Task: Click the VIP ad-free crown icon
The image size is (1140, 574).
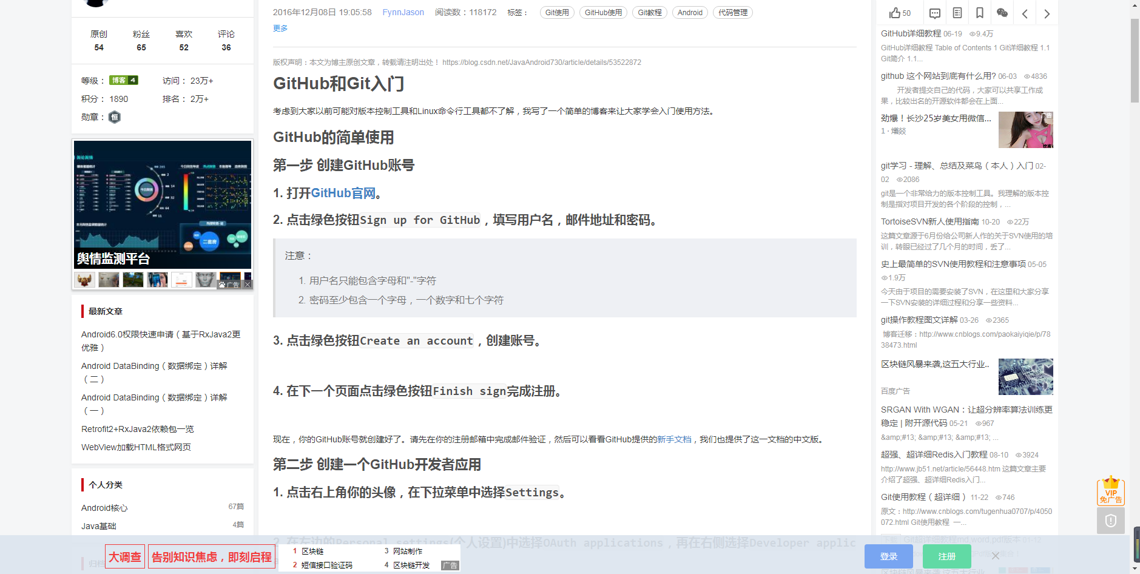Action: (1111, 490)
